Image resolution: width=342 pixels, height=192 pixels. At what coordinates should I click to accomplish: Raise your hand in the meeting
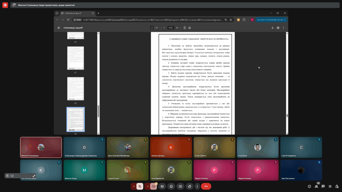190,186
